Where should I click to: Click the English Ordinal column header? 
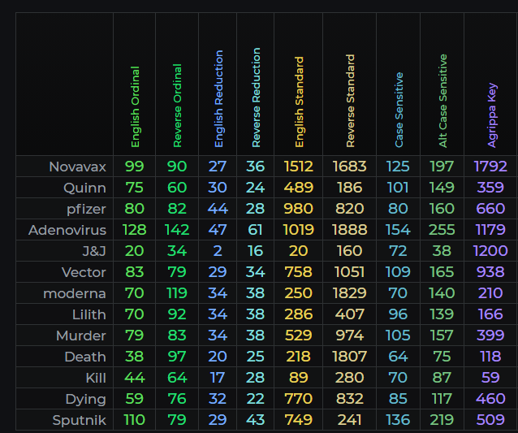(x=135, y=106)
